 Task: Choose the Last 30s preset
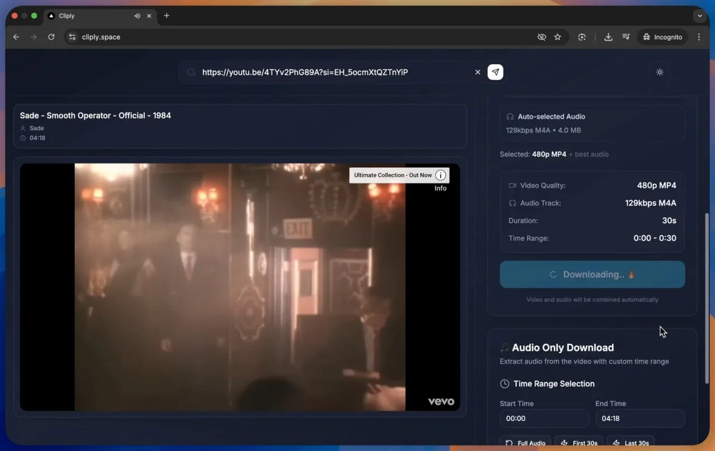click(x=631, y=442)
